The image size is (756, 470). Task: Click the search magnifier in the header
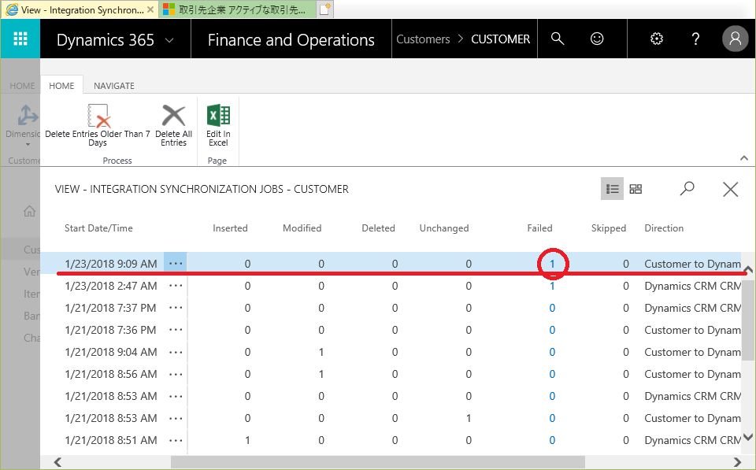tap(558, 39)
